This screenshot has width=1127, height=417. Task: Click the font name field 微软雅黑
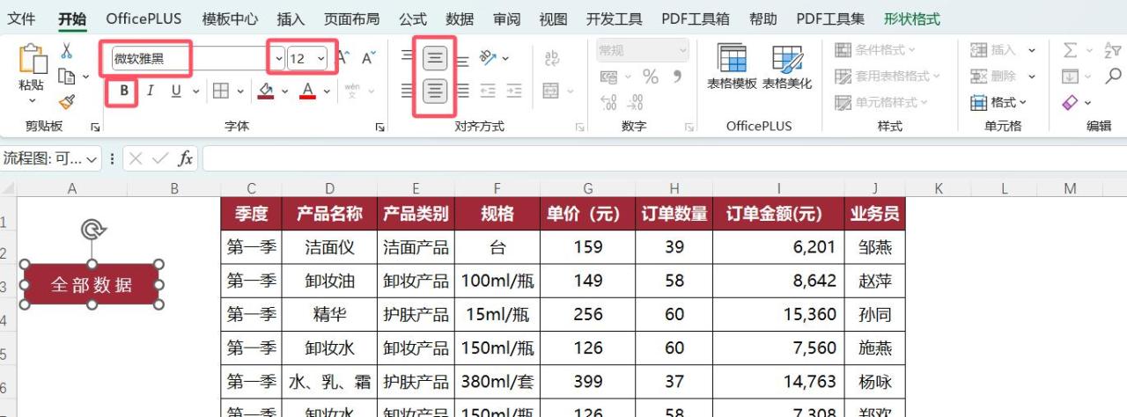point(190,59)
